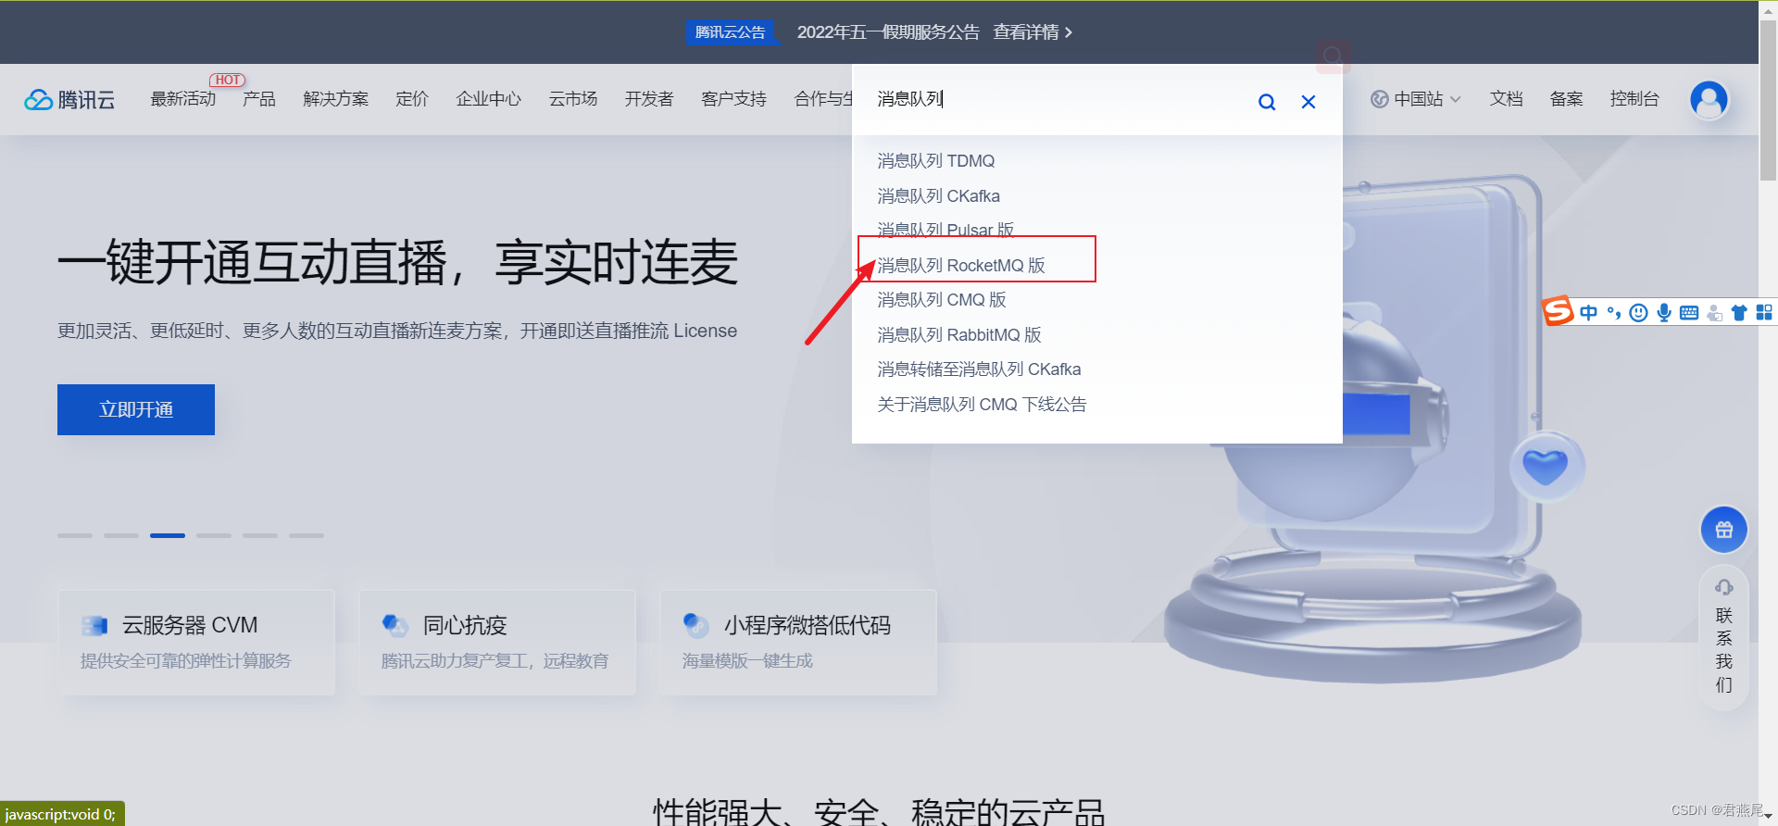Open 定价 menu

(x=412, y=99)
